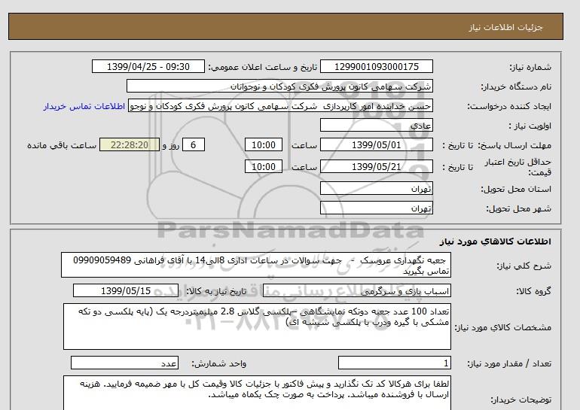Click the اطلاعات کالاهای مورد نیاز section heading
The image size is (580, 410).
(x=496, y=241)
